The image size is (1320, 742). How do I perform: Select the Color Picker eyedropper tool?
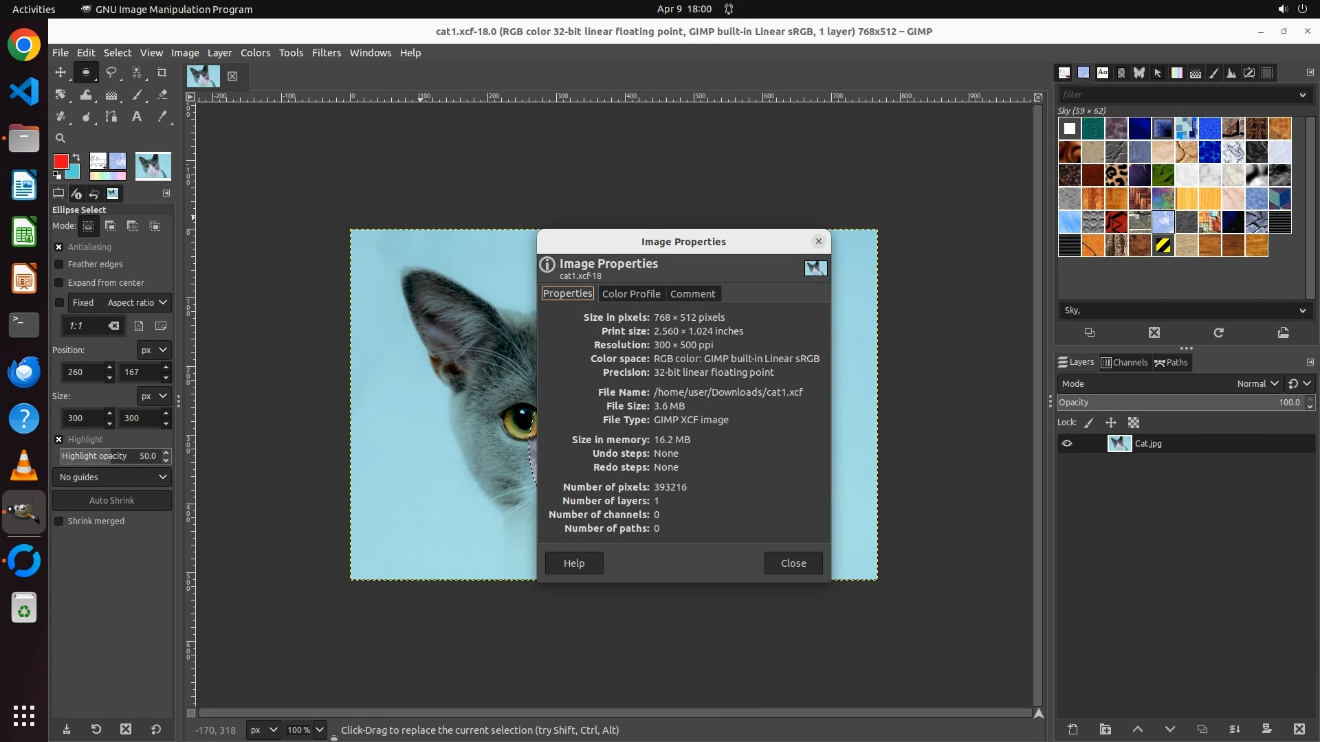162,117
